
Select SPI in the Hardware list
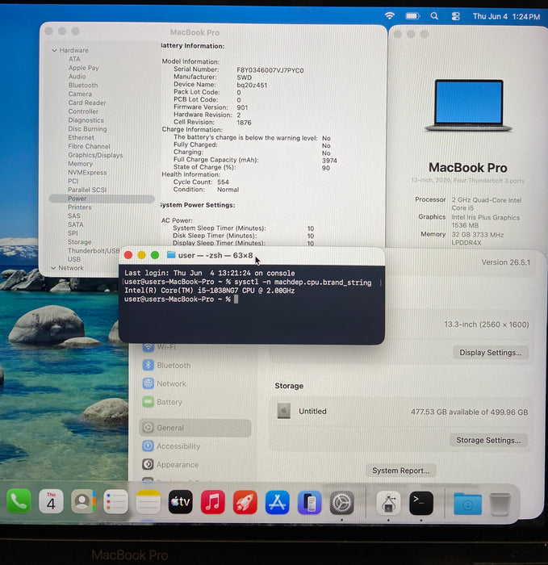73,233
